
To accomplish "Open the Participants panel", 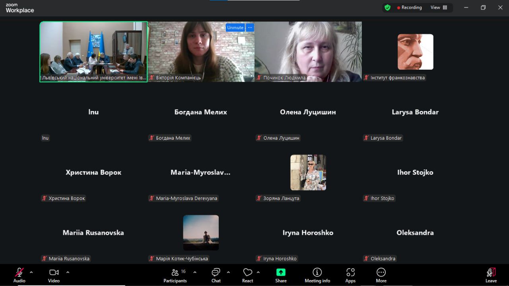I will tap(175, 275).
